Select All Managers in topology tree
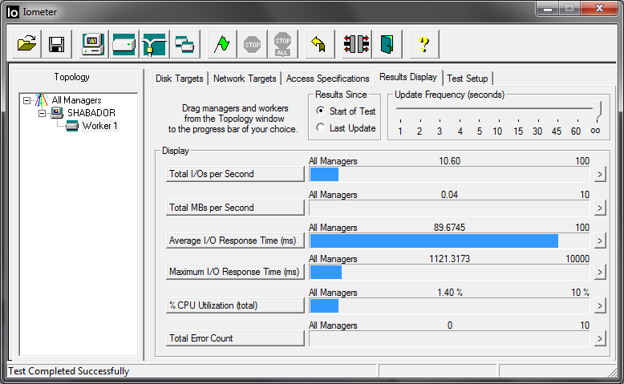 [76, 100]
